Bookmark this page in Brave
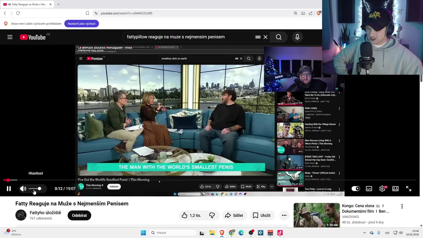 click(x=87, y=13)
